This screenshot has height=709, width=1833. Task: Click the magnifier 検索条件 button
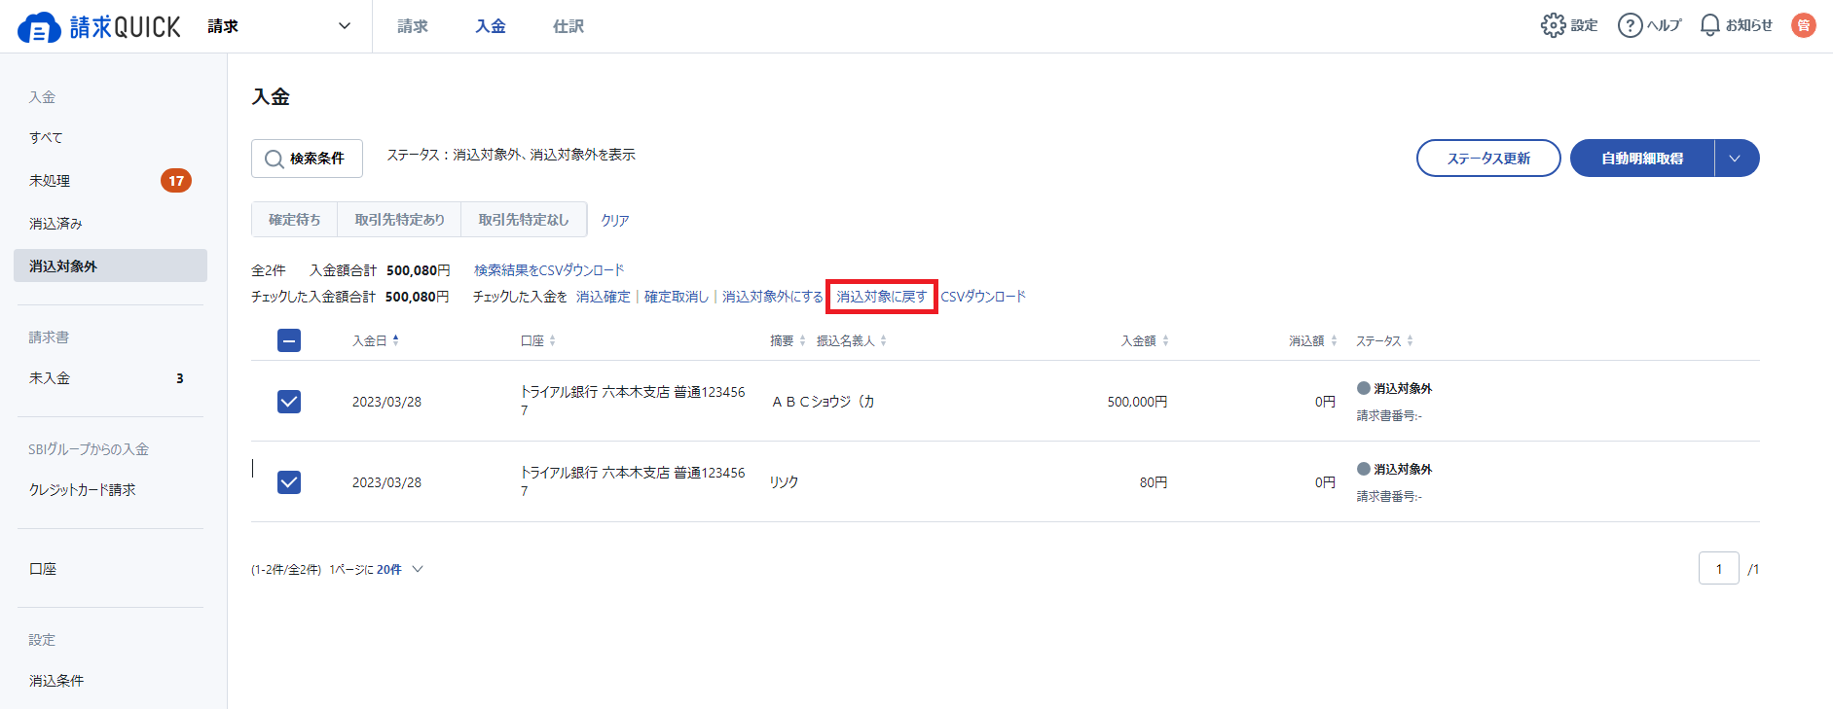click(x=307, y=159)
